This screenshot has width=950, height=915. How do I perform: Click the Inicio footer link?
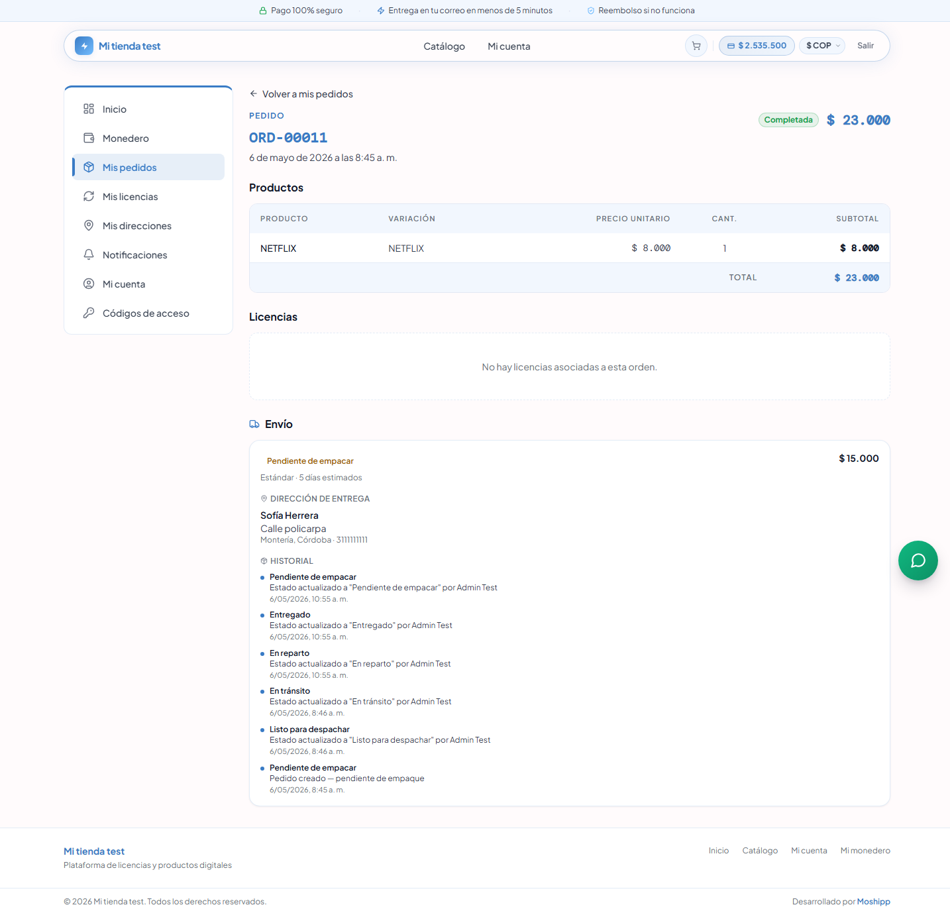coord(719,850)
